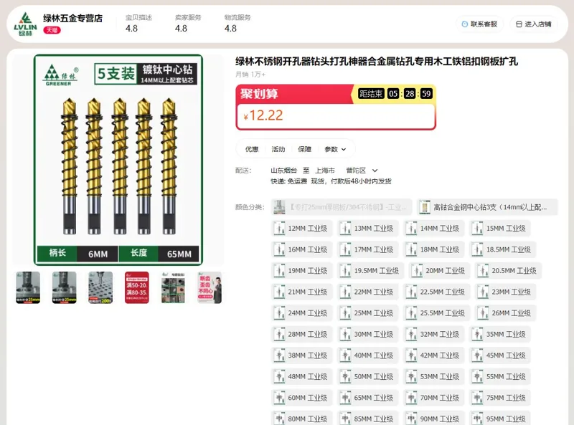574x425 pixels.
Task: Choose the 17MM 工业级 variant
Action: [367, 249]
